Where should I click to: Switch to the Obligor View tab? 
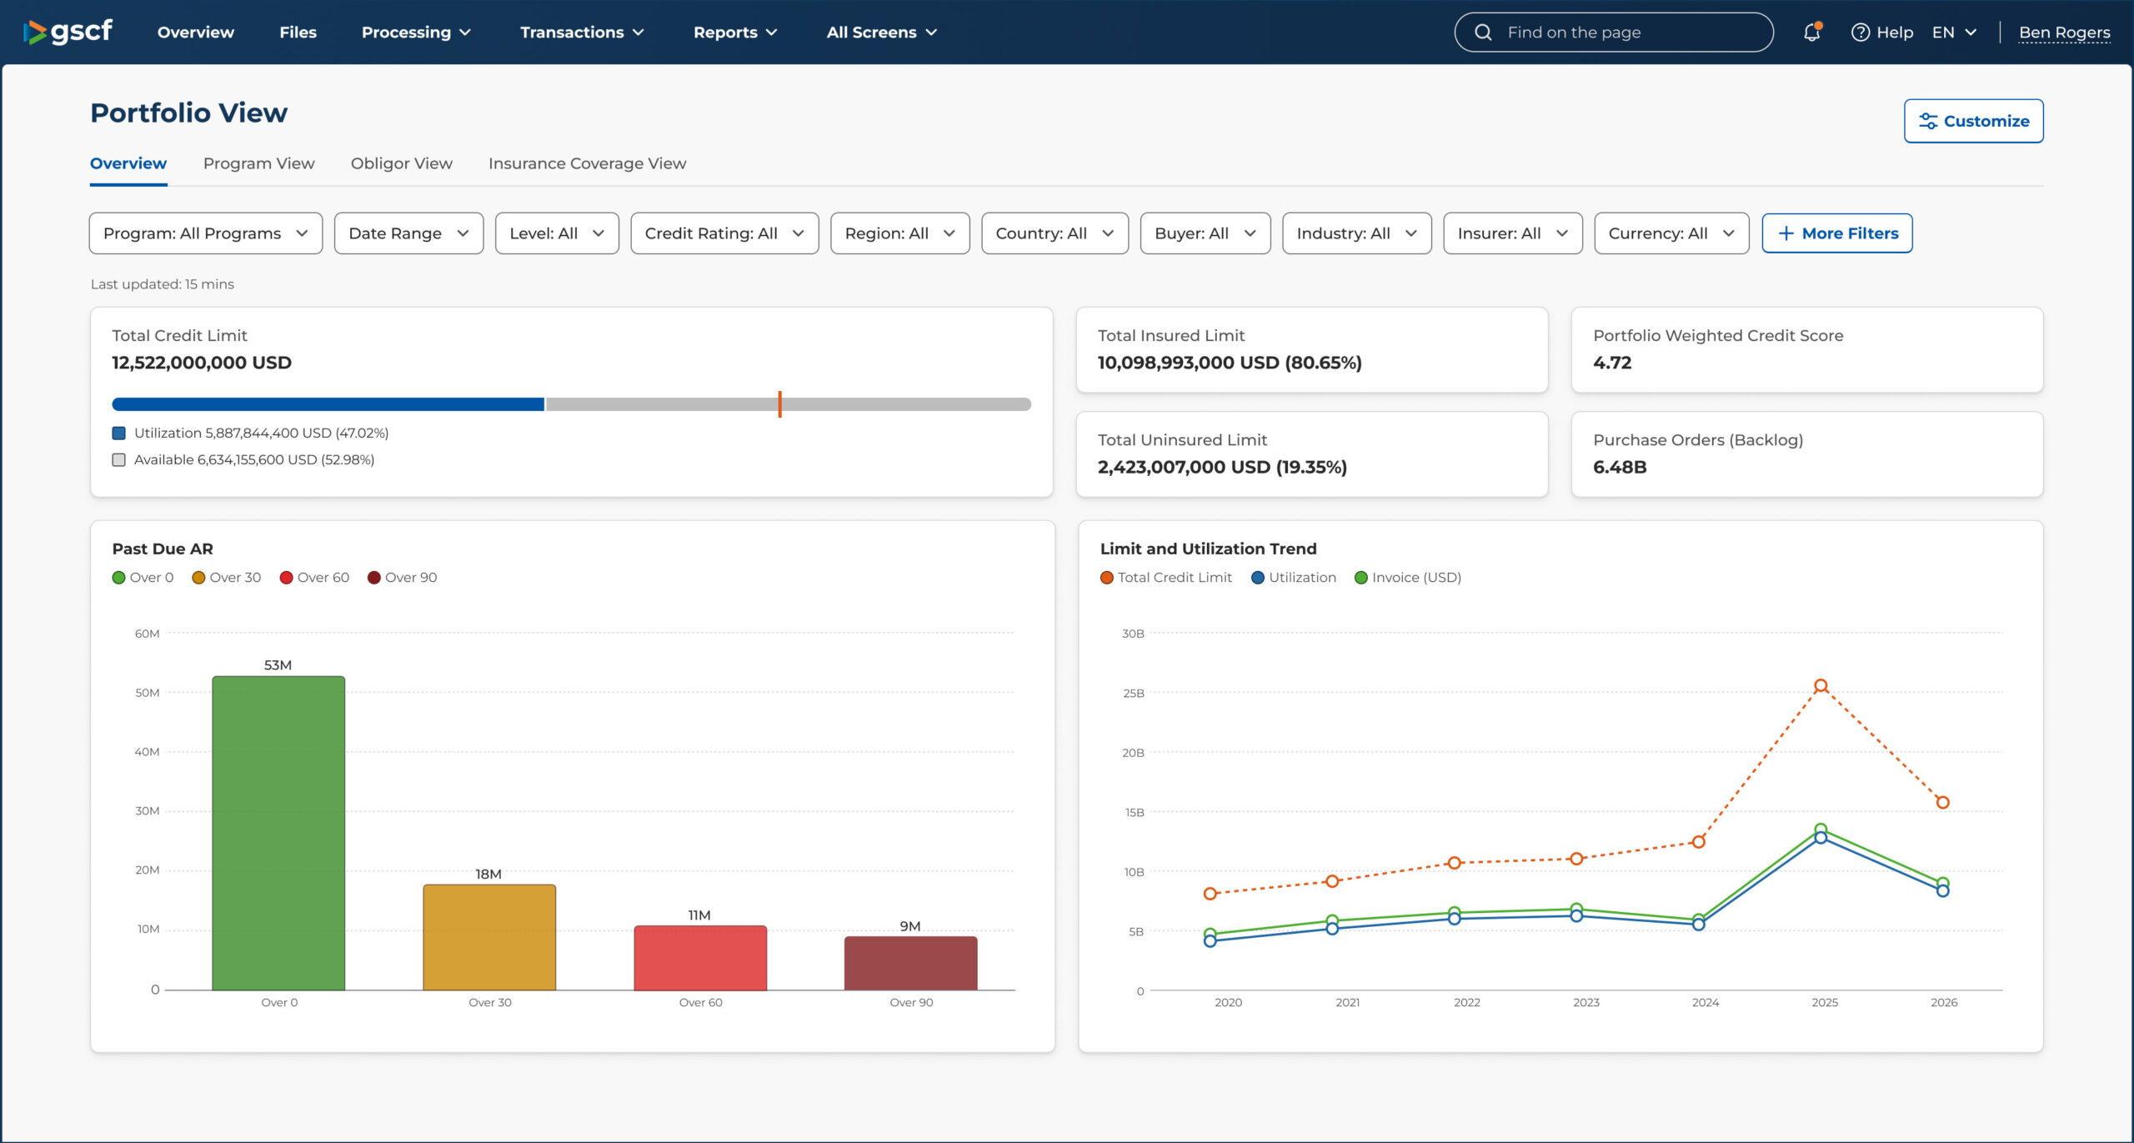pyautogui.click(x=401, y=163)
